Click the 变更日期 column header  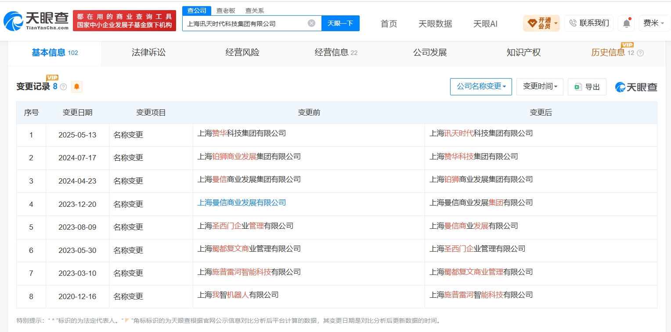coord(77,113)
